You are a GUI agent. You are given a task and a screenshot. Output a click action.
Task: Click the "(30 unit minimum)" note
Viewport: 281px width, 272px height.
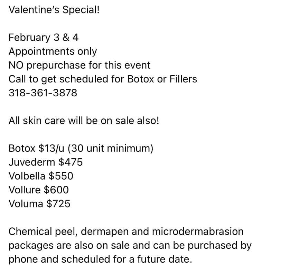coord(111,148)
